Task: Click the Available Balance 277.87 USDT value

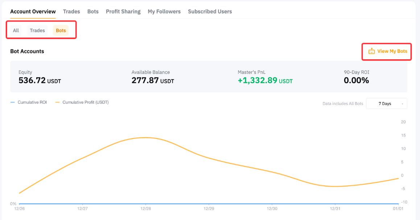Action: tap(153, 80)
